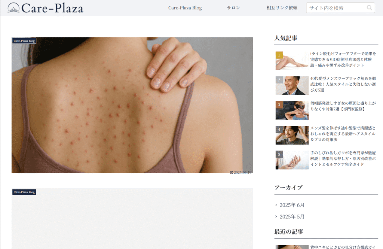This screenshot has width=383, height=249.
Task: Click the サイト内を検索 search field
Action: 336,8
